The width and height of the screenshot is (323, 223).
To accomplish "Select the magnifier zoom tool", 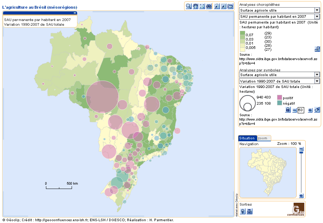I will 188,6.
